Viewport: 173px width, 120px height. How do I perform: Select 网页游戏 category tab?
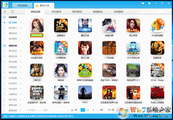(77, 12)
